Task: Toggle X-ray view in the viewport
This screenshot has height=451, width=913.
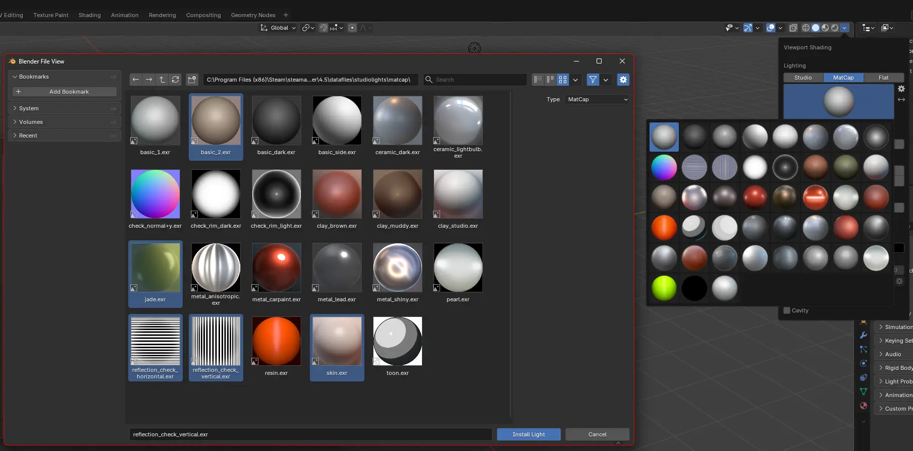Action: point(793,28)
